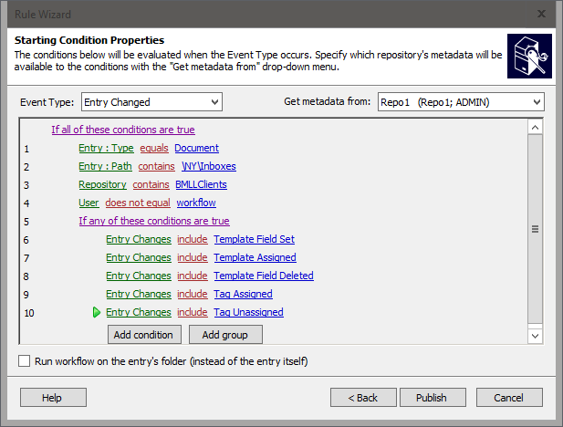This screenshot has width=563, height=427.
Task: Click the Add group button
Action: click(x=225, y=335)
